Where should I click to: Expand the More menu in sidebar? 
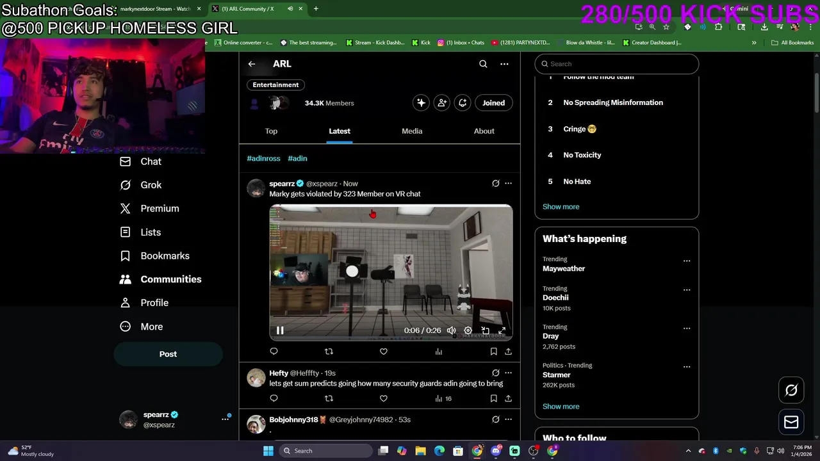coord(142,327)
